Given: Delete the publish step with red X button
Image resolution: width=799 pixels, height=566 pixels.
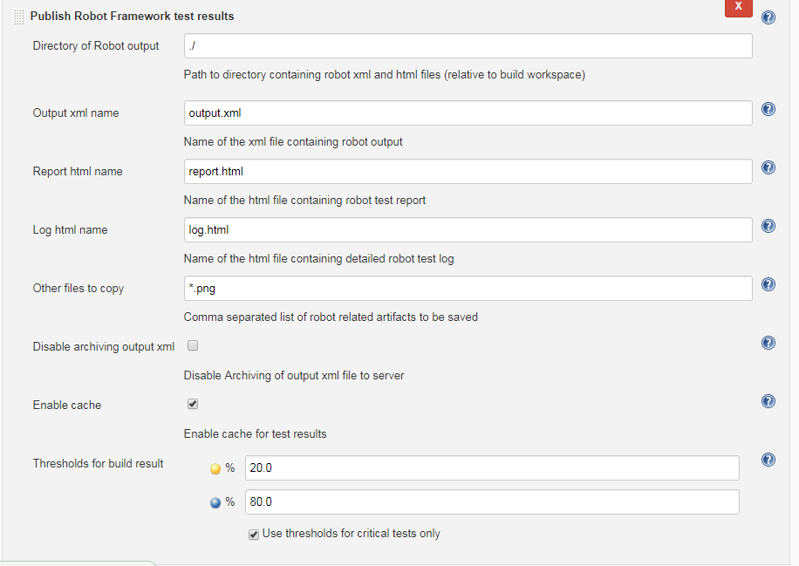Looking at the screenshot, I should coord(738,7).
